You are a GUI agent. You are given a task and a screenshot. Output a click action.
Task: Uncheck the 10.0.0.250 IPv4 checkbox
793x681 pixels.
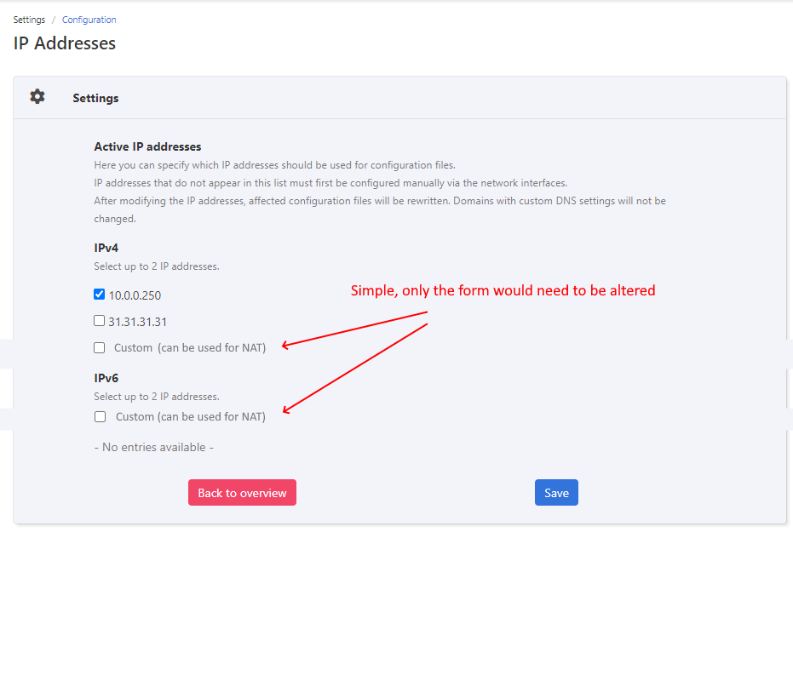pyautogui.click(x=100, y=295)
